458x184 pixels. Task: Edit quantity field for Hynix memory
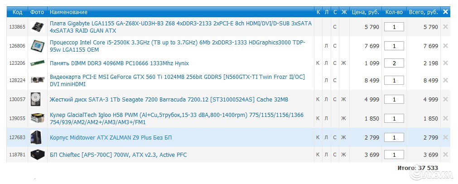click(x=394, y=63)
